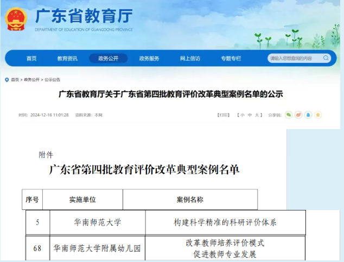The width and height of the screenshot is (344, 262).
Task: Open the 首页 navigation tab
Action: (31, 59)
